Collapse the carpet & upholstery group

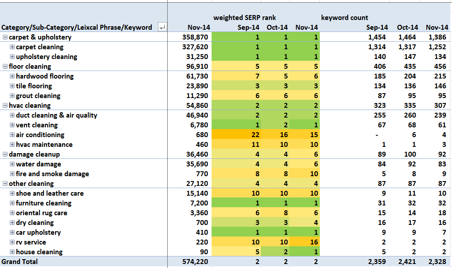pos(5,37)
